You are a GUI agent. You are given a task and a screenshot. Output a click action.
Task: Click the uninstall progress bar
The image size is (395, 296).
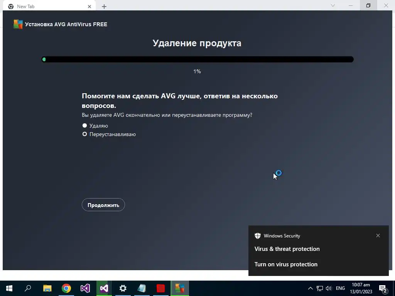click(x=197, y=59)
